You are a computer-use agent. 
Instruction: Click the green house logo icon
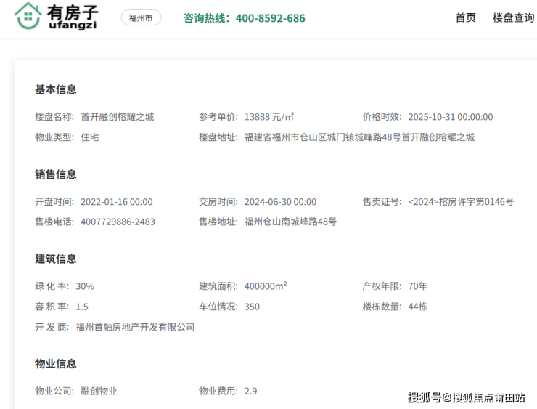coord(28,16)
